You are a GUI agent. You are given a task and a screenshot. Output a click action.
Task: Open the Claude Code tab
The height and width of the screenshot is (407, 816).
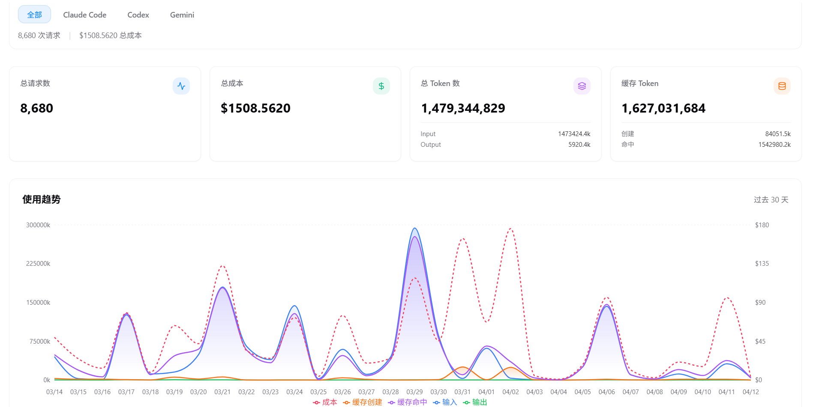84,15
